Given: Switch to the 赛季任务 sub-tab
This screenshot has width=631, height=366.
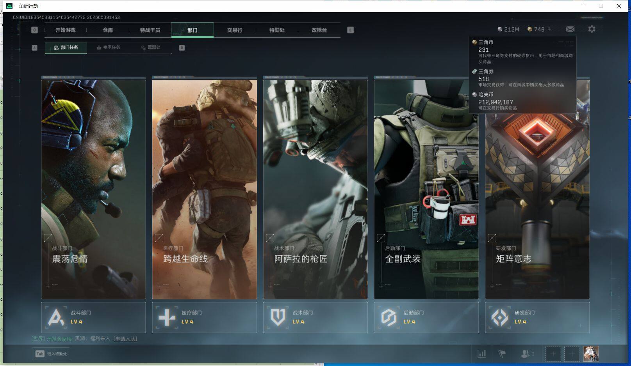Looking at the screenshot, I should click(x=109, y=48).
